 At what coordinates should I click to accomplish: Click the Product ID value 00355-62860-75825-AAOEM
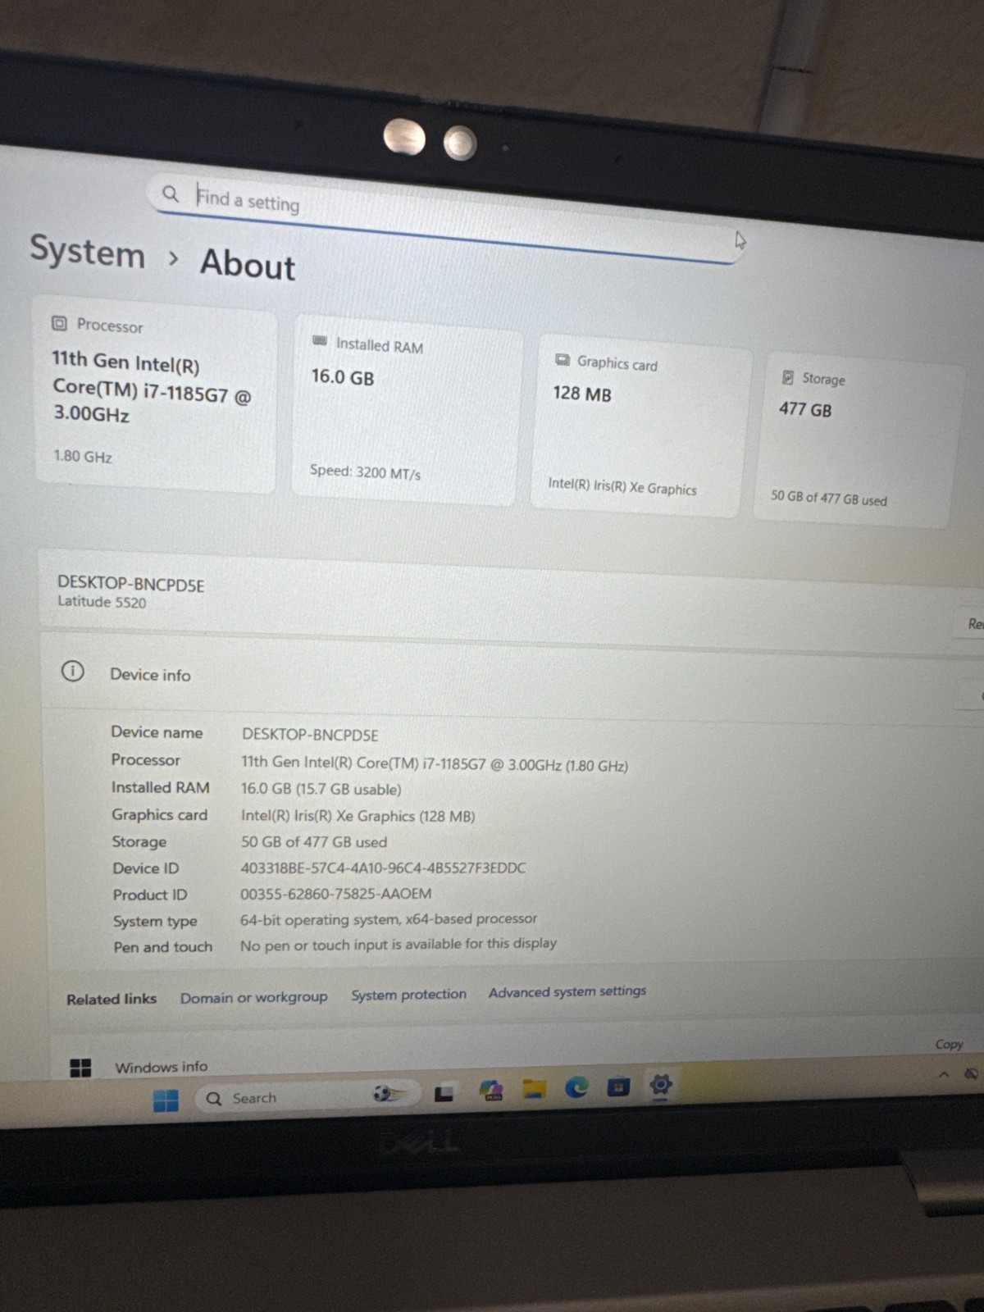pos(335,894)
